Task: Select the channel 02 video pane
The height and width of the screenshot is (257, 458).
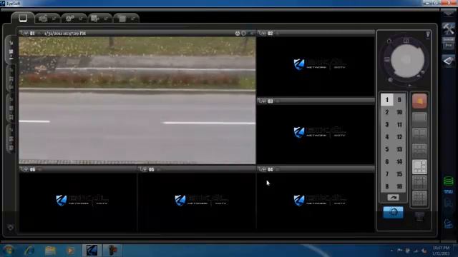Action: (316, 66)
